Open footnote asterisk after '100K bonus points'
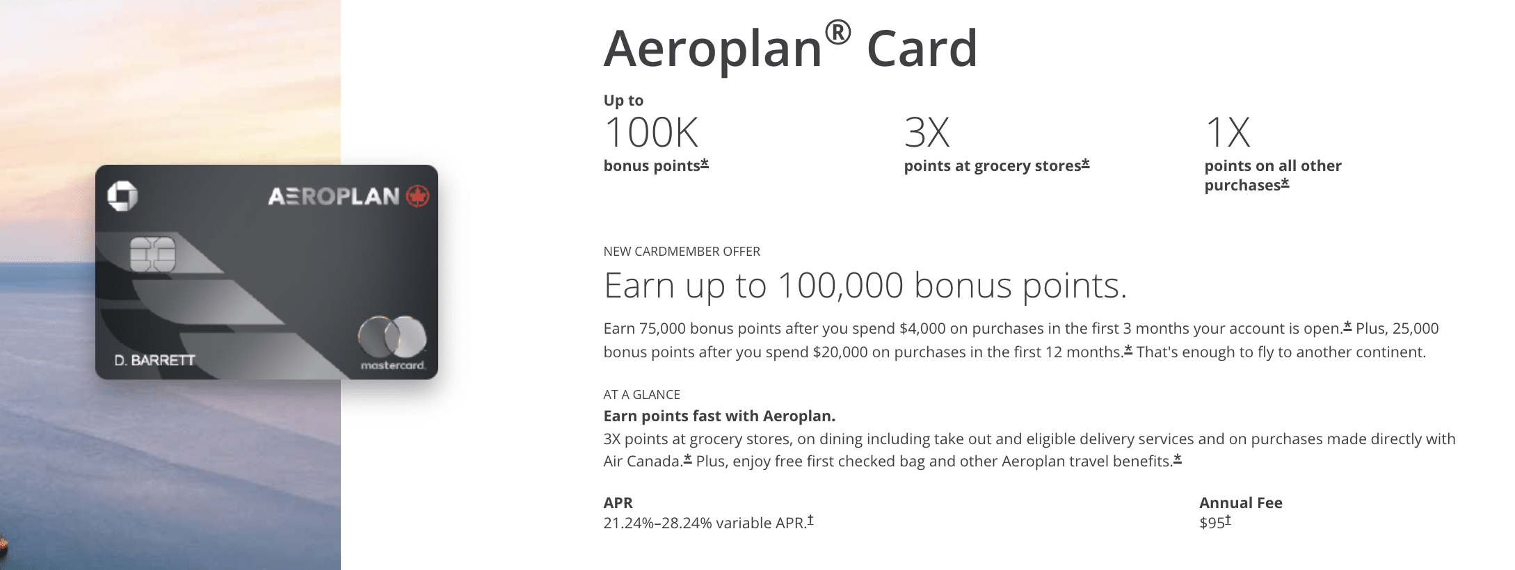The width and height of the screenshot is (1515, 570). (705, 164)
